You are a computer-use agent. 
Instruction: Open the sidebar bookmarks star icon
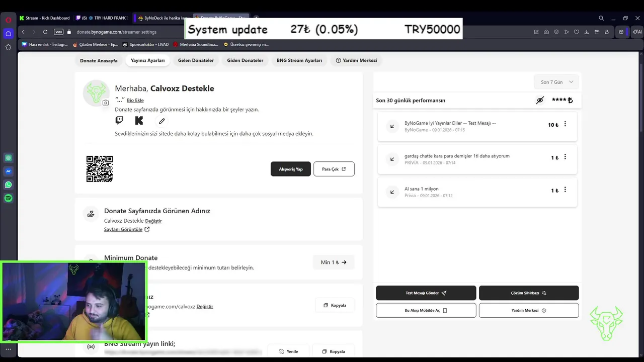[x=8, y=47]
